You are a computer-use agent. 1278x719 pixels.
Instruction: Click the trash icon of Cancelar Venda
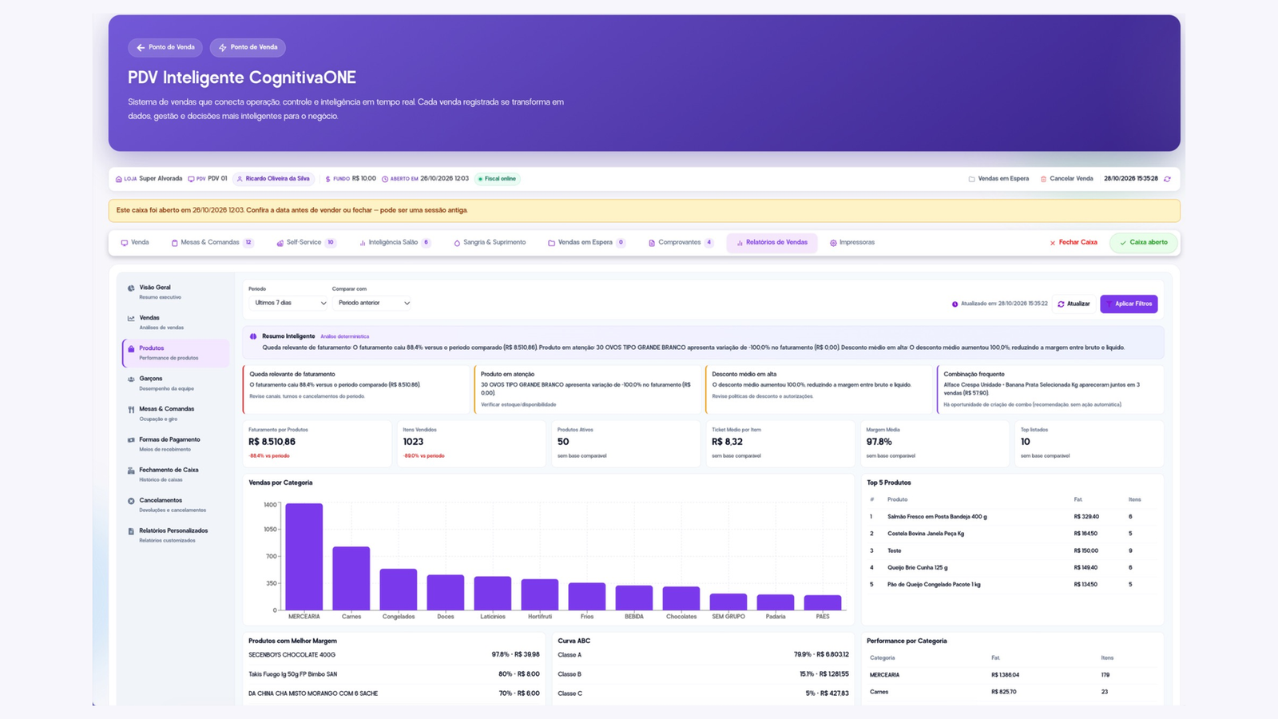click(x=1043, y=179)
